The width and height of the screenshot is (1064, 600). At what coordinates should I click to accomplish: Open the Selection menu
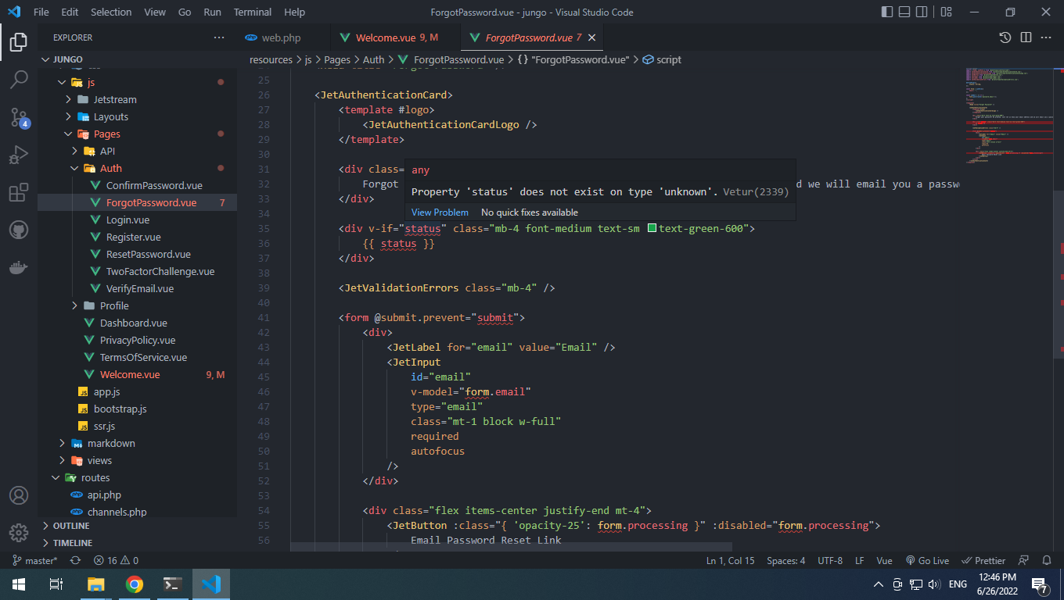(x=111, y=12)
